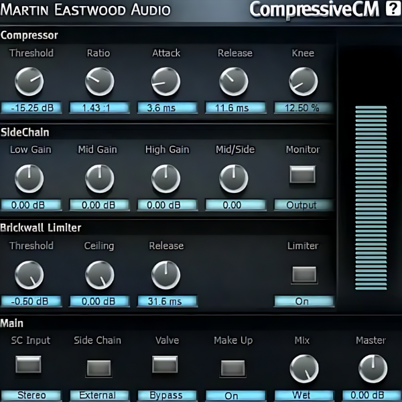Click the Low Gain knob
The width and height of the screenshot is (402, 402).
tap(29, 179)
